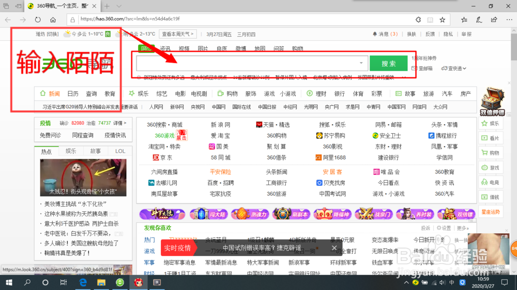The width and height of the screenshot is (517, 290).
Task: Click the double treasure chest icon
Action: tap(492, 101)
